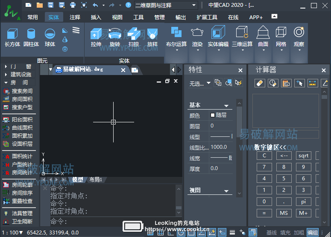Viewport: 331px width, 237px height.
Task: Click calculator button C
Action: (264, 156)
